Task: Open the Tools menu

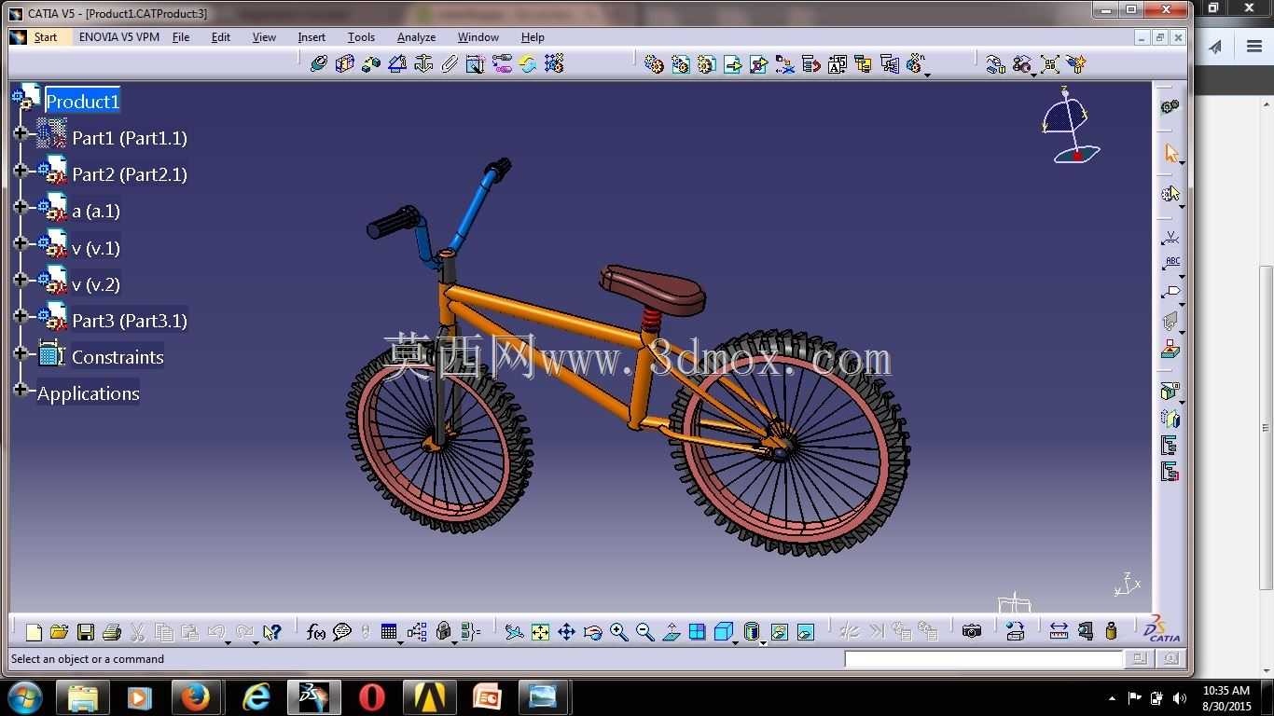Action: click(361, 37)
